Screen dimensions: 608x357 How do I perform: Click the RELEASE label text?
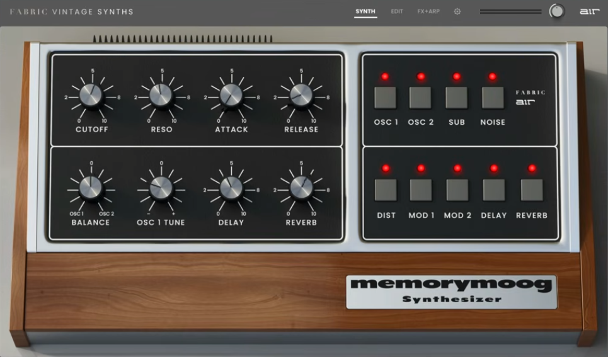[301, 130]
